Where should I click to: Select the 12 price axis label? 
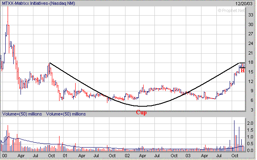click(251, 81)
